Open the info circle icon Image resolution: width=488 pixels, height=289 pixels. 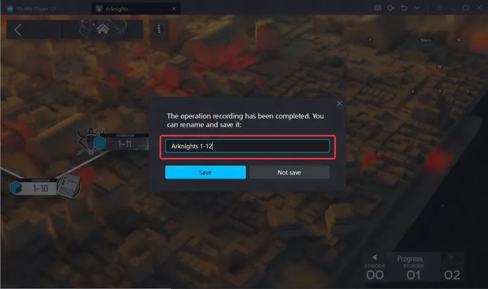coord(159,29)
